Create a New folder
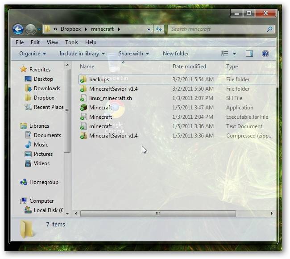 tap(176, 54)
